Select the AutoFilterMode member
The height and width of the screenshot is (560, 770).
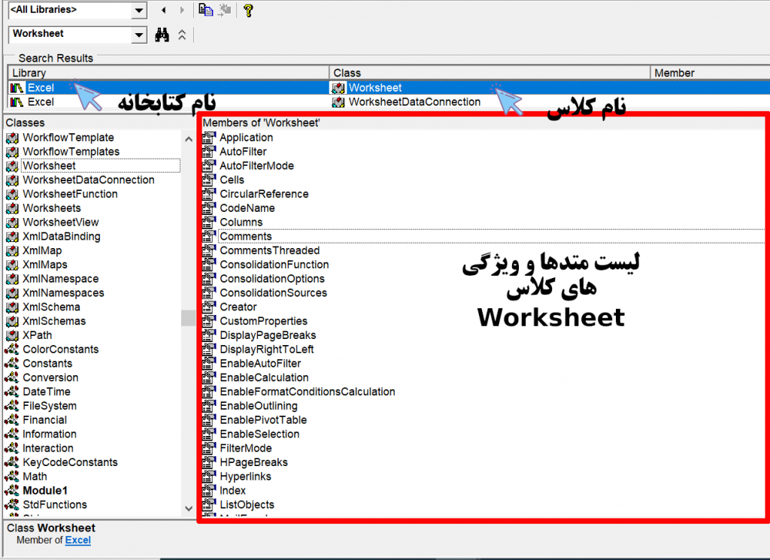(256, 166)
